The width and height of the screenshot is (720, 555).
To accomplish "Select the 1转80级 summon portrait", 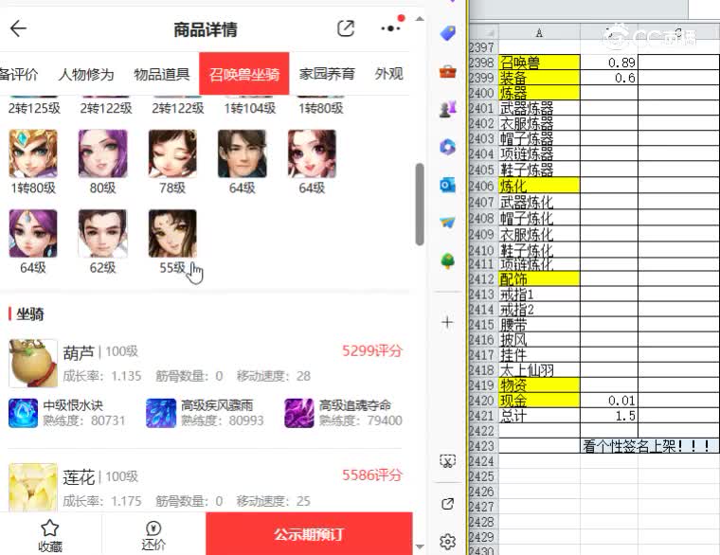I will pos(33,153).
